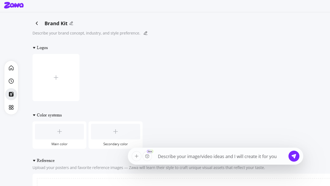The width and height of the screenshot is (330, 186).
Task: Collapse the Color systems section
Action: point(34,115)
